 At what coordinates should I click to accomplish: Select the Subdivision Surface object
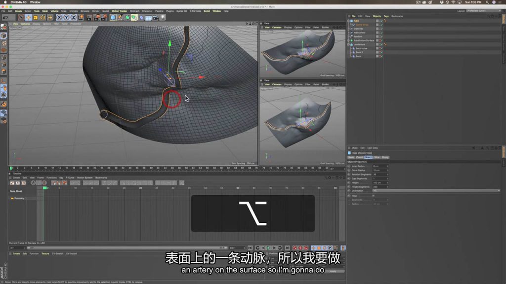tap(364, 40)
